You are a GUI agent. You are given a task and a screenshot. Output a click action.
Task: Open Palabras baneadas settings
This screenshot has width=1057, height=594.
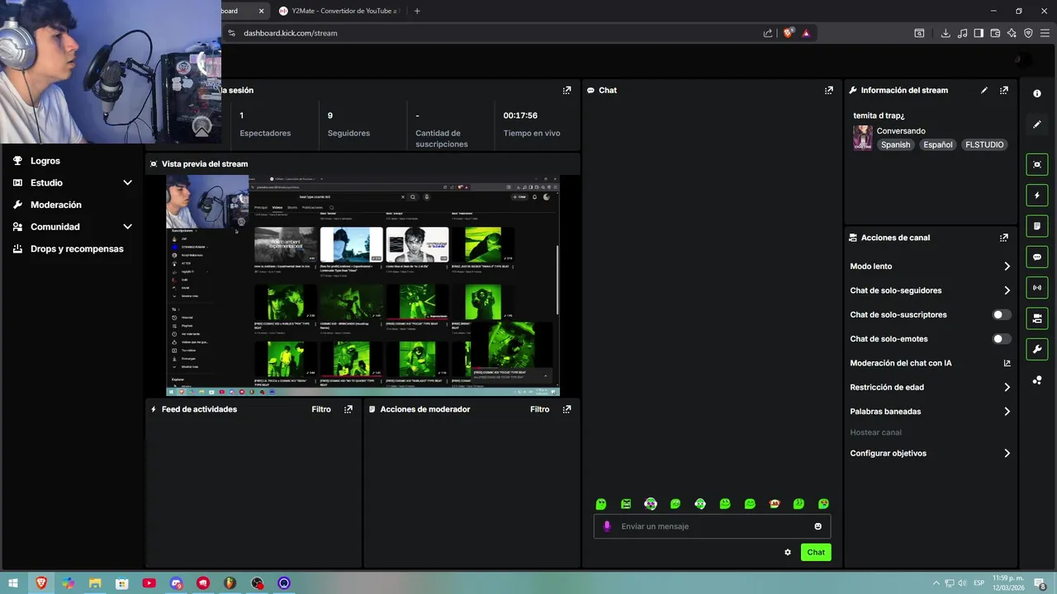click(x=930, y=411)
